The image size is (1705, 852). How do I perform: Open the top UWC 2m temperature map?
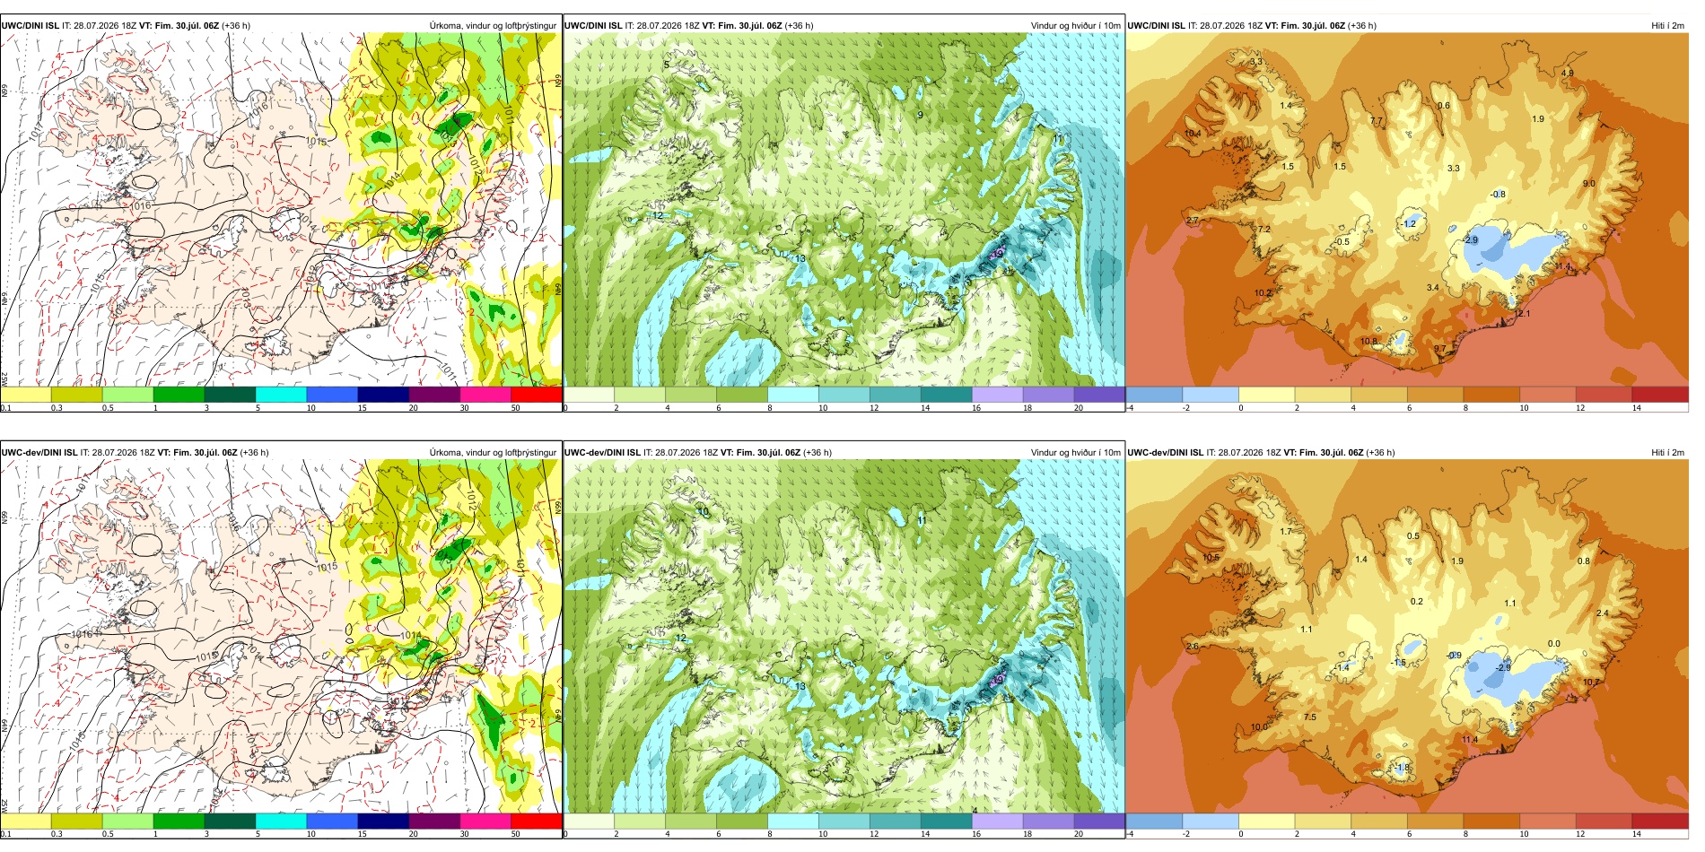1407,210
